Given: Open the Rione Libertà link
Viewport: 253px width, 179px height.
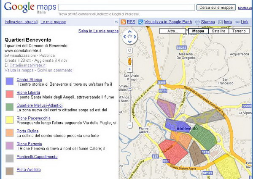Looking at the screenshot, I should point(28,92).
